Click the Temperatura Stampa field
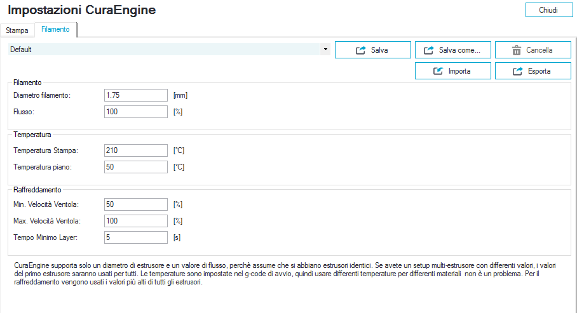 [135, 150]
